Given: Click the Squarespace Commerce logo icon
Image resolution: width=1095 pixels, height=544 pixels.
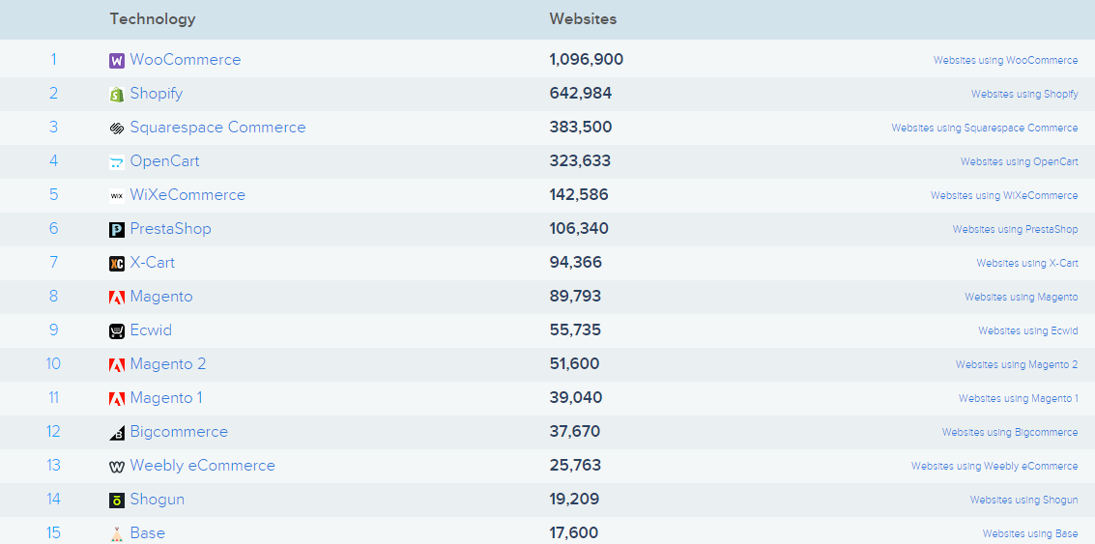Looking at the screenshot, I should 117,129.
